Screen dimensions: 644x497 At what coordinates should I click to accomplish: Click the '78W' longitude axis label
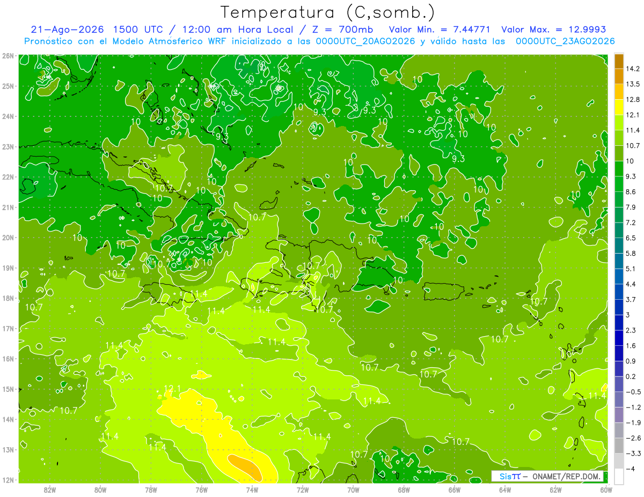pos(151,489)
